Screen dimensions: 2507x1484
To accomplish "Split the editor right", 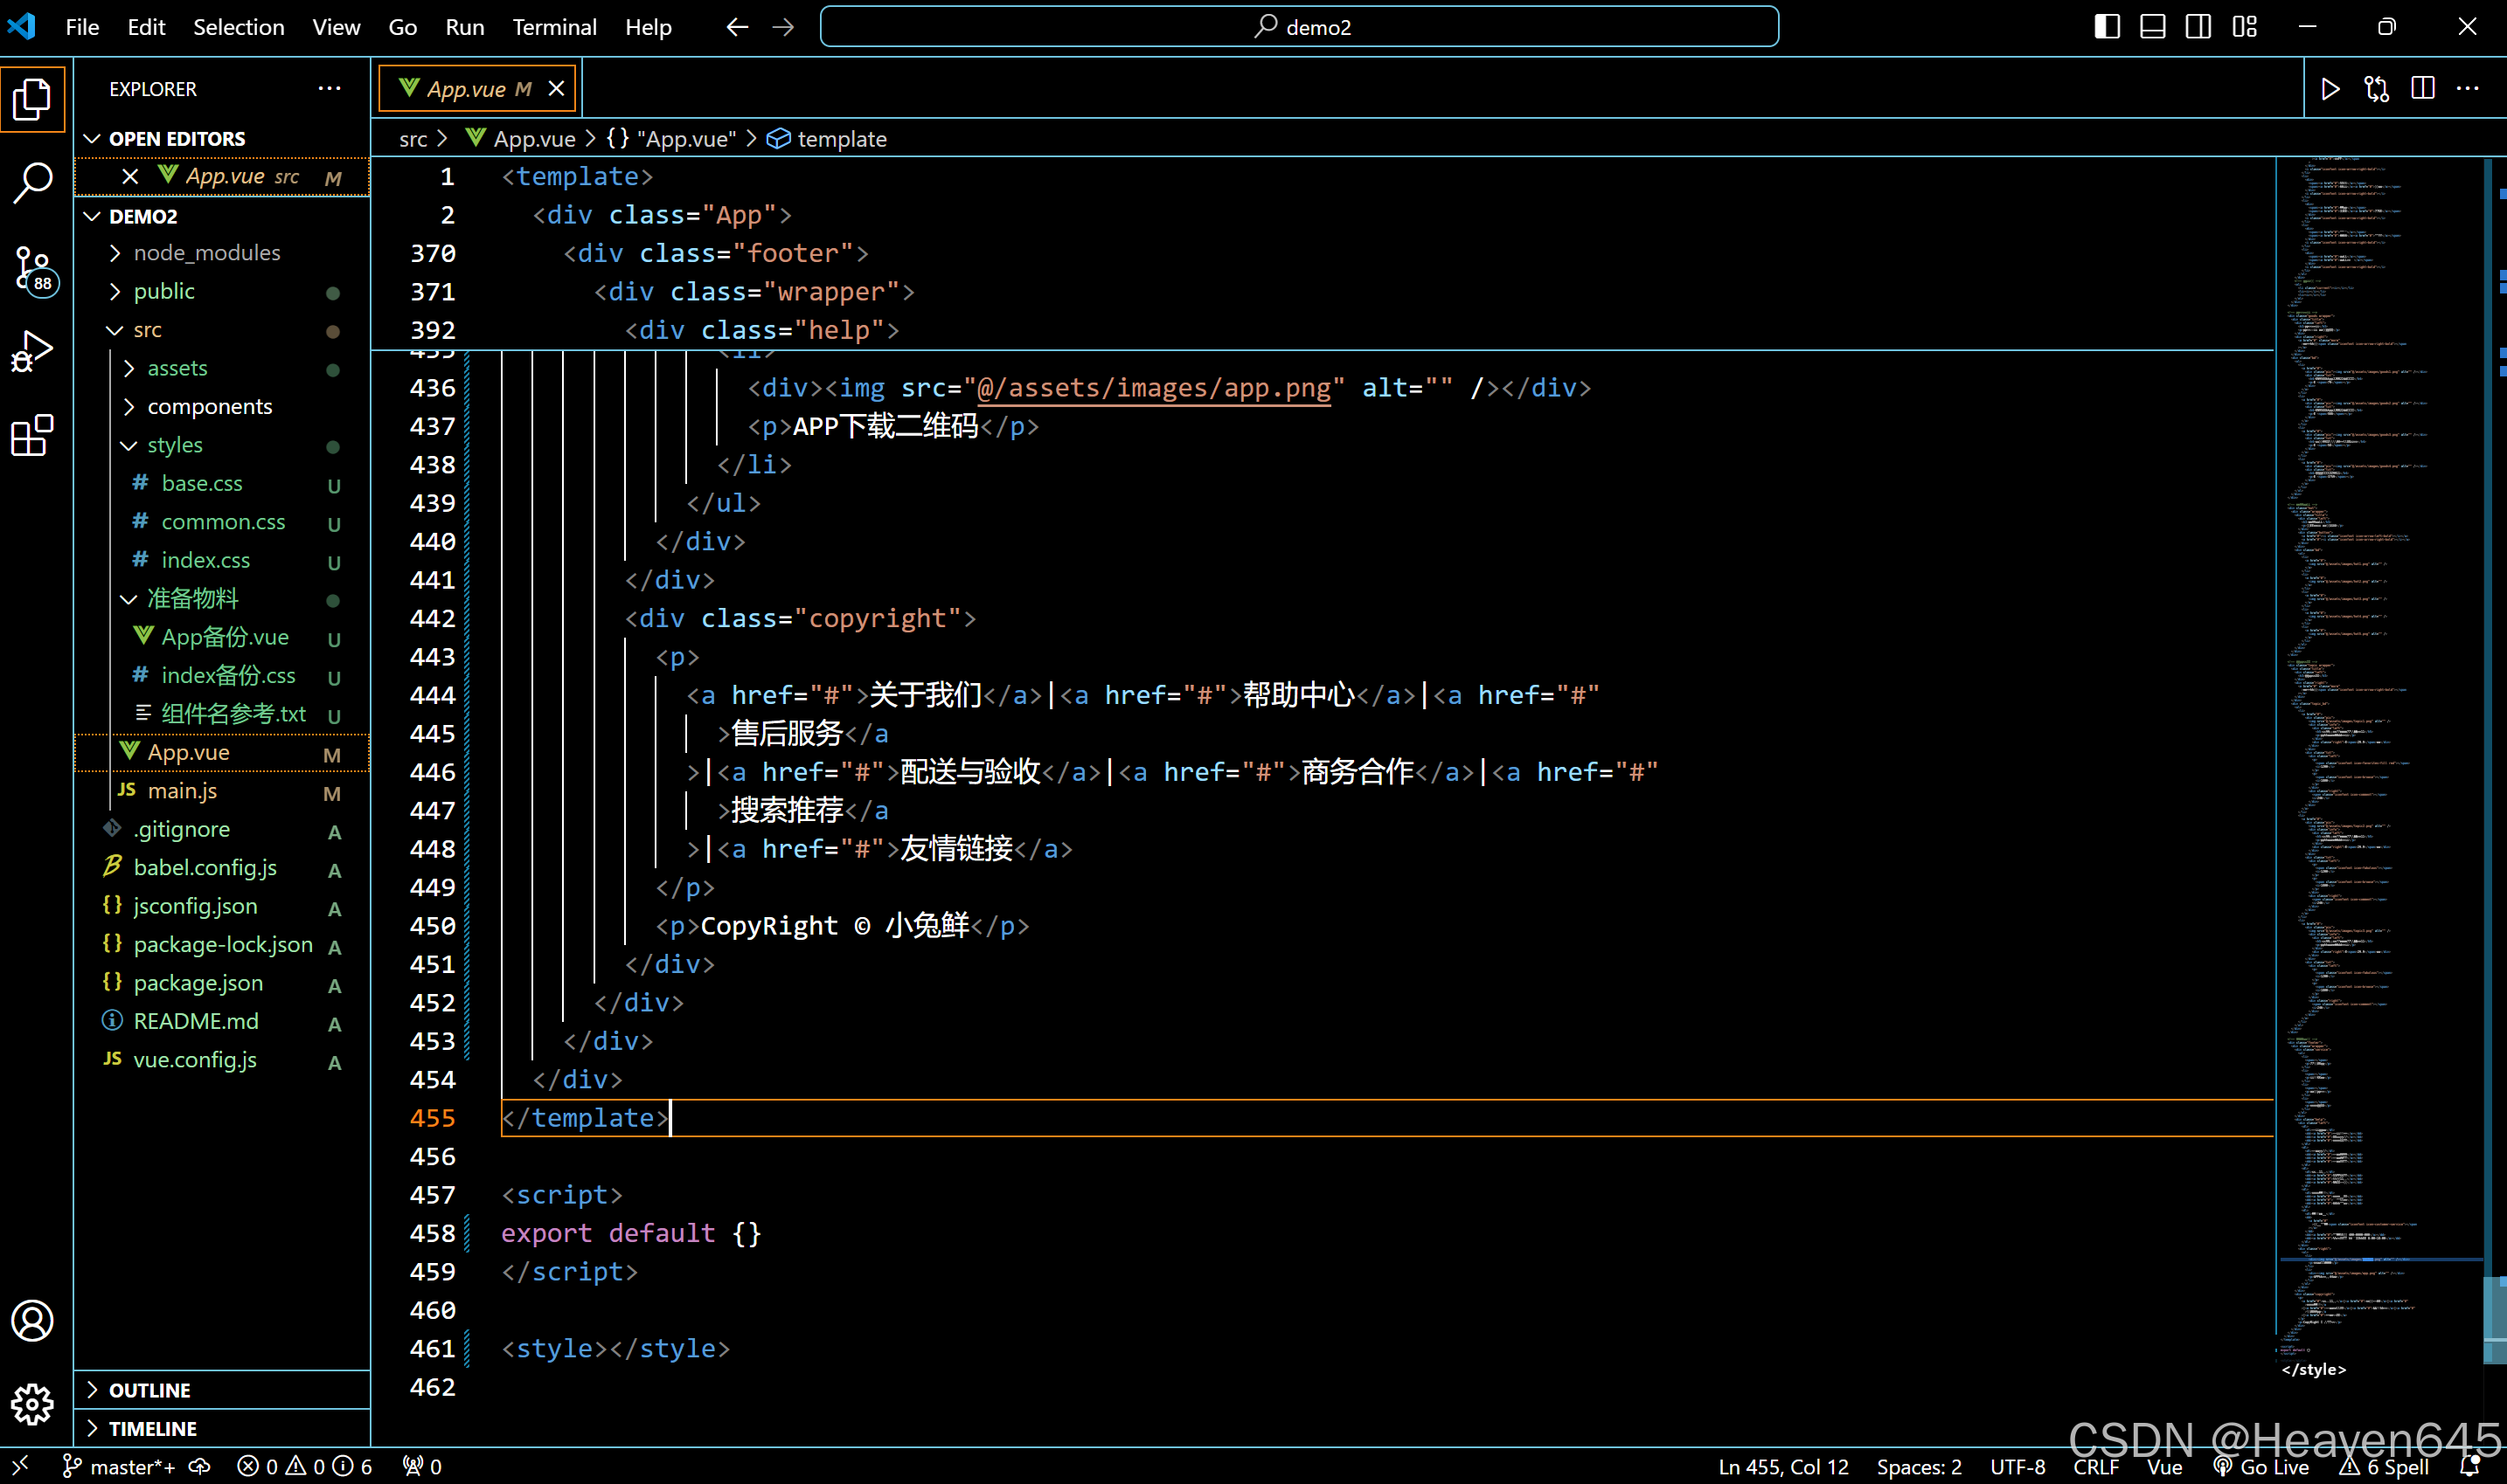I will click(x=2422, y=89).
